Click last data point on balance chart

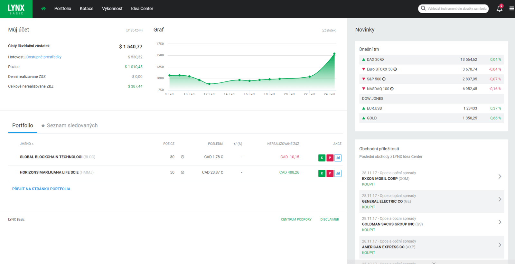tap(334, 54)
